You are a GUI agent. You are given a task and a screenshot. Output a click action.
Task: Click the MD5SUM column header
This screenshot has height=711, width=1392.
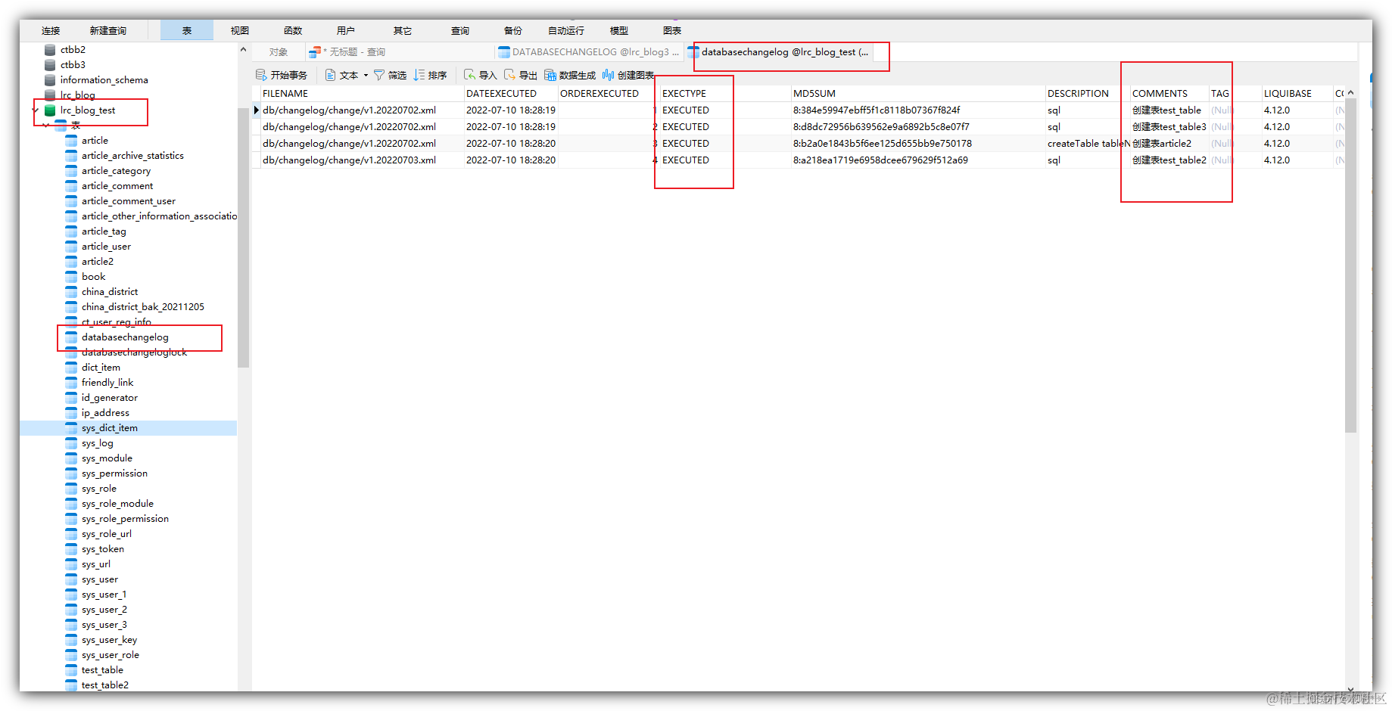917,94
